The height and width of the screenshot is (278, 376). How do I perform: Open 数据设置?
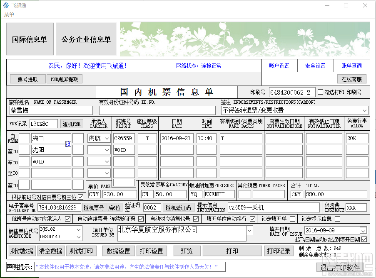click(118, 251)
